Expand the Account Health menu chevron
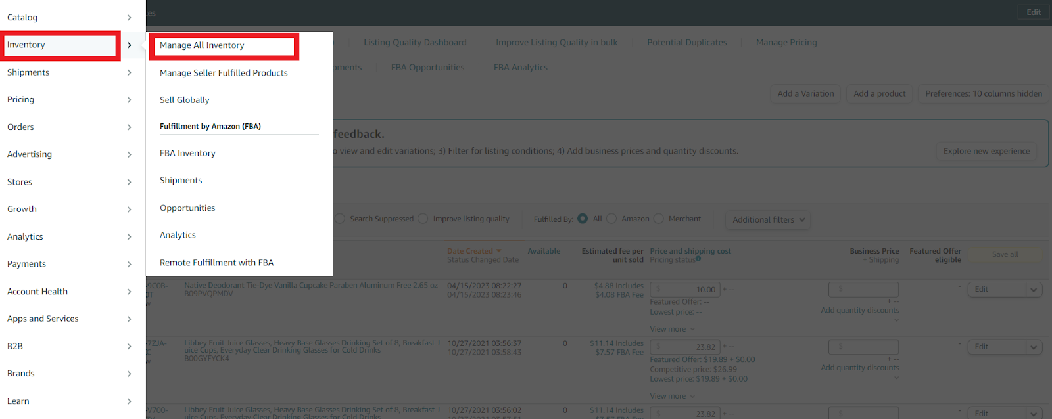 click(129, 292)
